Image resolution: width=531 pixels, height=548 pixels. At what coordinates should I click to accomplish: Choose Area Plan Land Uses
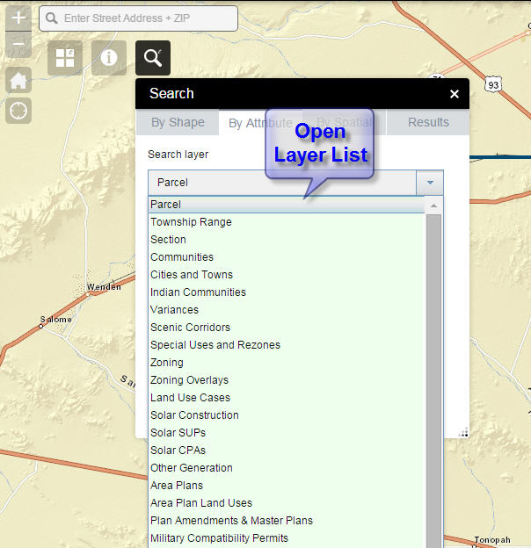tap(286, 503)
